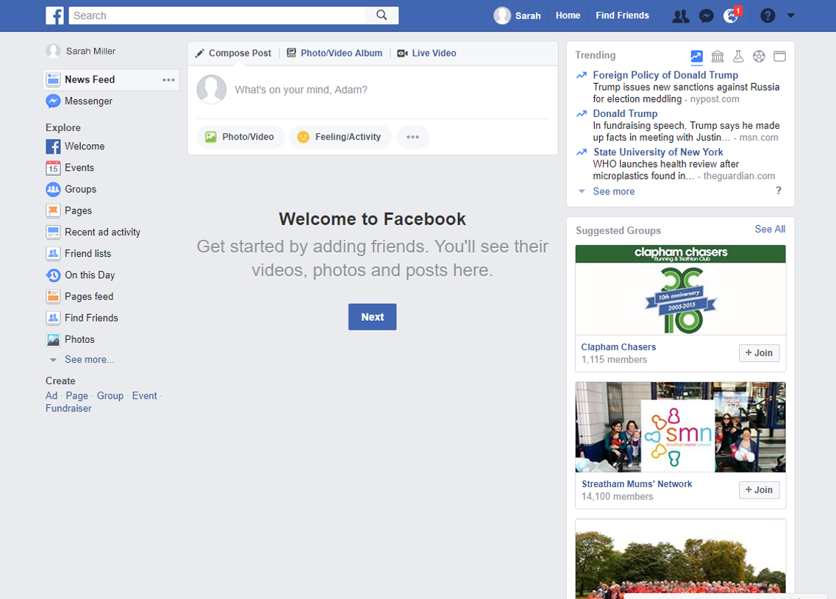
Task: Toggle Feeling/Activity on the post composer
Action: 340,137
